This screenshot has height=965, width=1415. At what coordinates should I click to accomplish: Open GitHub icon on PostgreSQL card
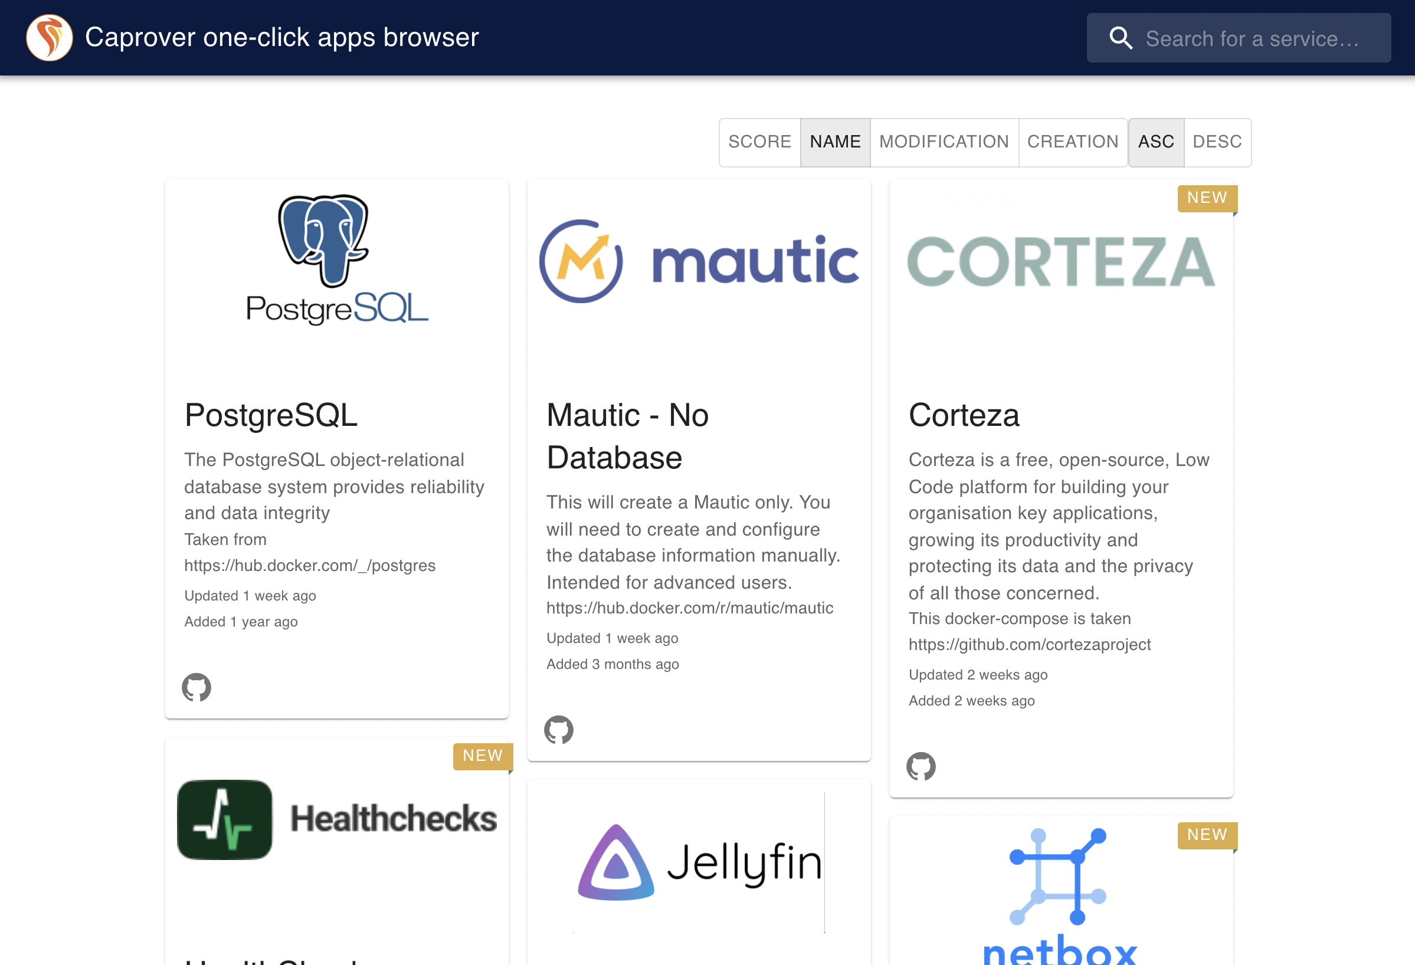pos(196,688)
